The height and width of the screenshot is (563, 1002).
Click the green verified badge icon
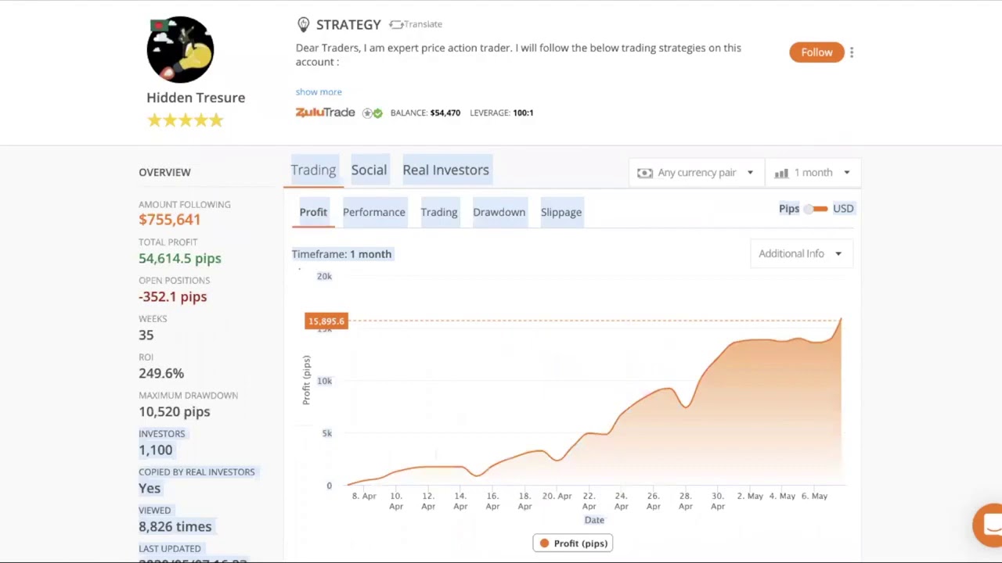click(377, 113)
